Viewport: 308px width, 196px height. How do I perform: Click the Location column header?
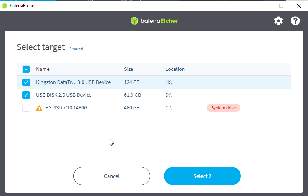tap(175, 69)
